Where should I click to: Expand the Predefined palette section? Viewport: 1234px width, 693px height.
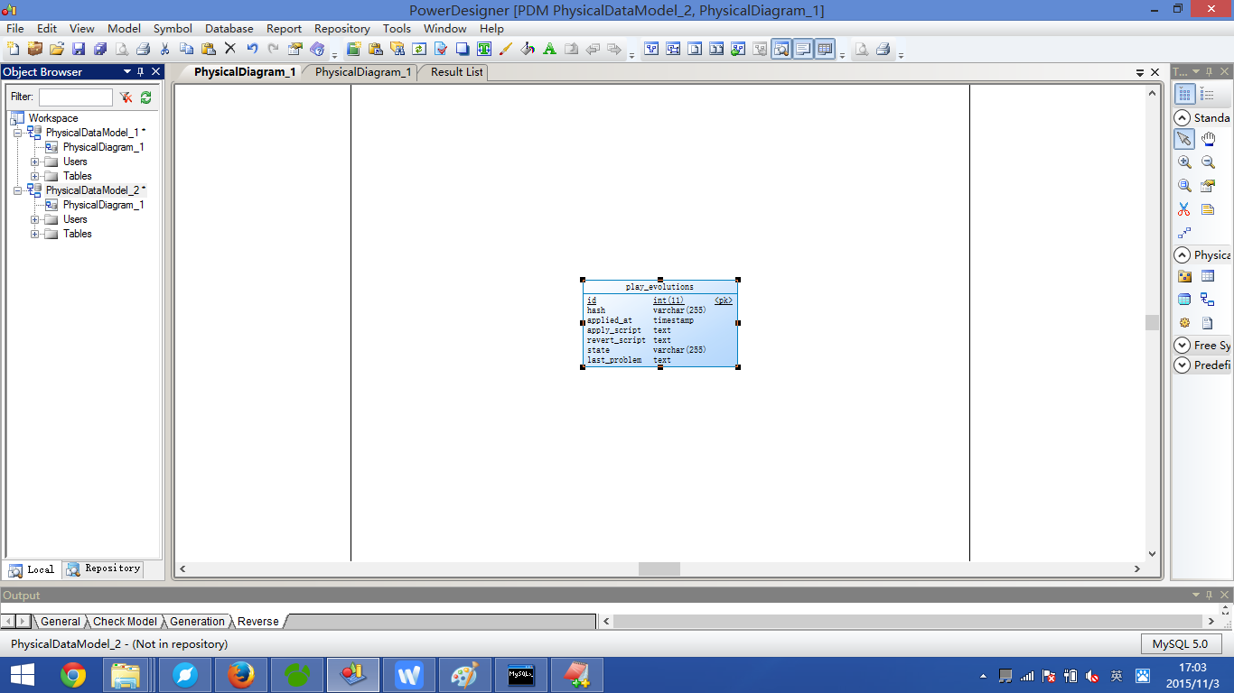click(1182, 365)
